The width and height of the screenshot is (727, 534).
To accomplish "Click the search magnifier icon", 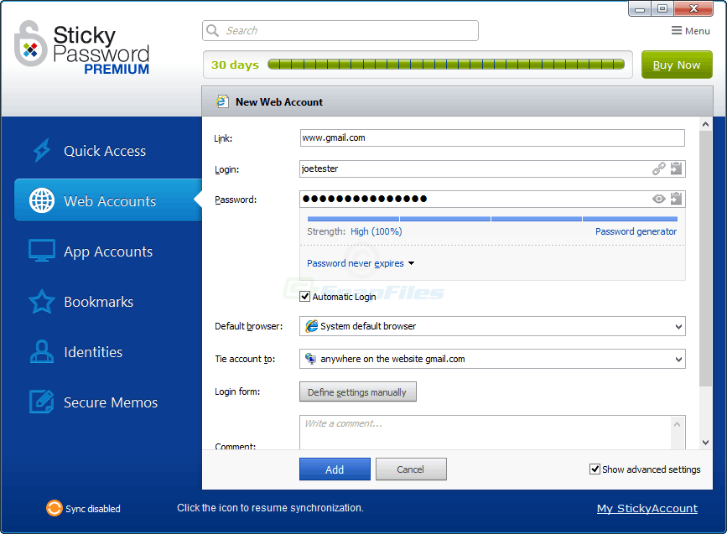I will click(x=213, y=30).
